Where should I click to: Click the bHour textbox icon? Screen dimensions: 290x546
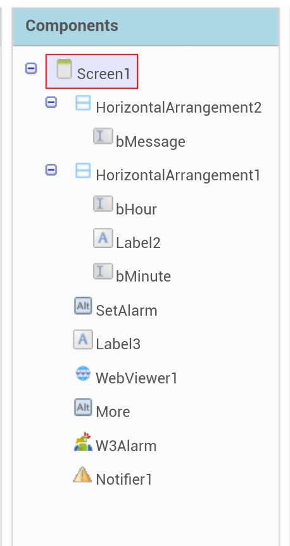click(103, 204)
